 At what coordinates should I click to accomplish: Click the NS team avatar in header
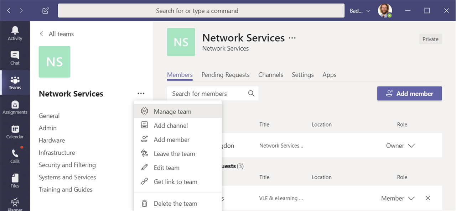(181, 42)
